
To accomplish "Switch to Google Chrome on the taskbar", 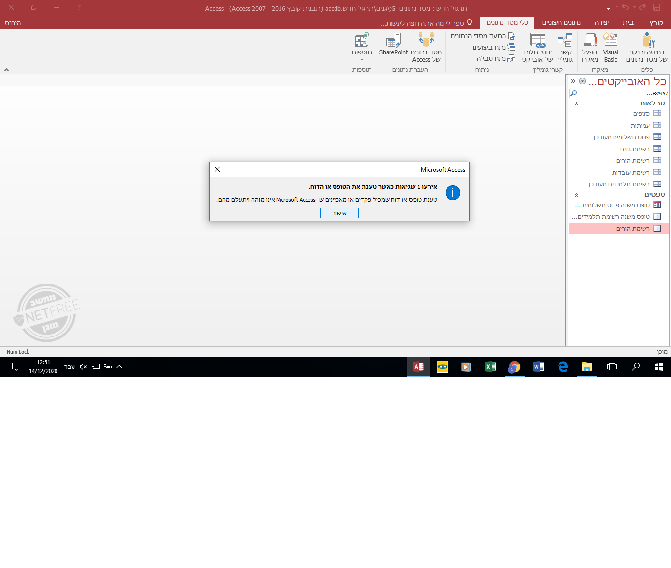I will tap(514, 367).
